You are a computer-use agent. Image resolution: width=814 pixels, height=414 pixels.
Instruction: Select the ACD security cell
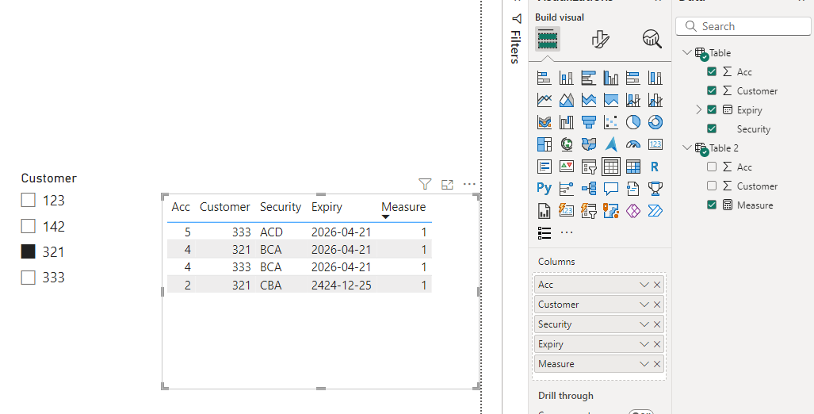pyautogui.click(x=271, y=232)
